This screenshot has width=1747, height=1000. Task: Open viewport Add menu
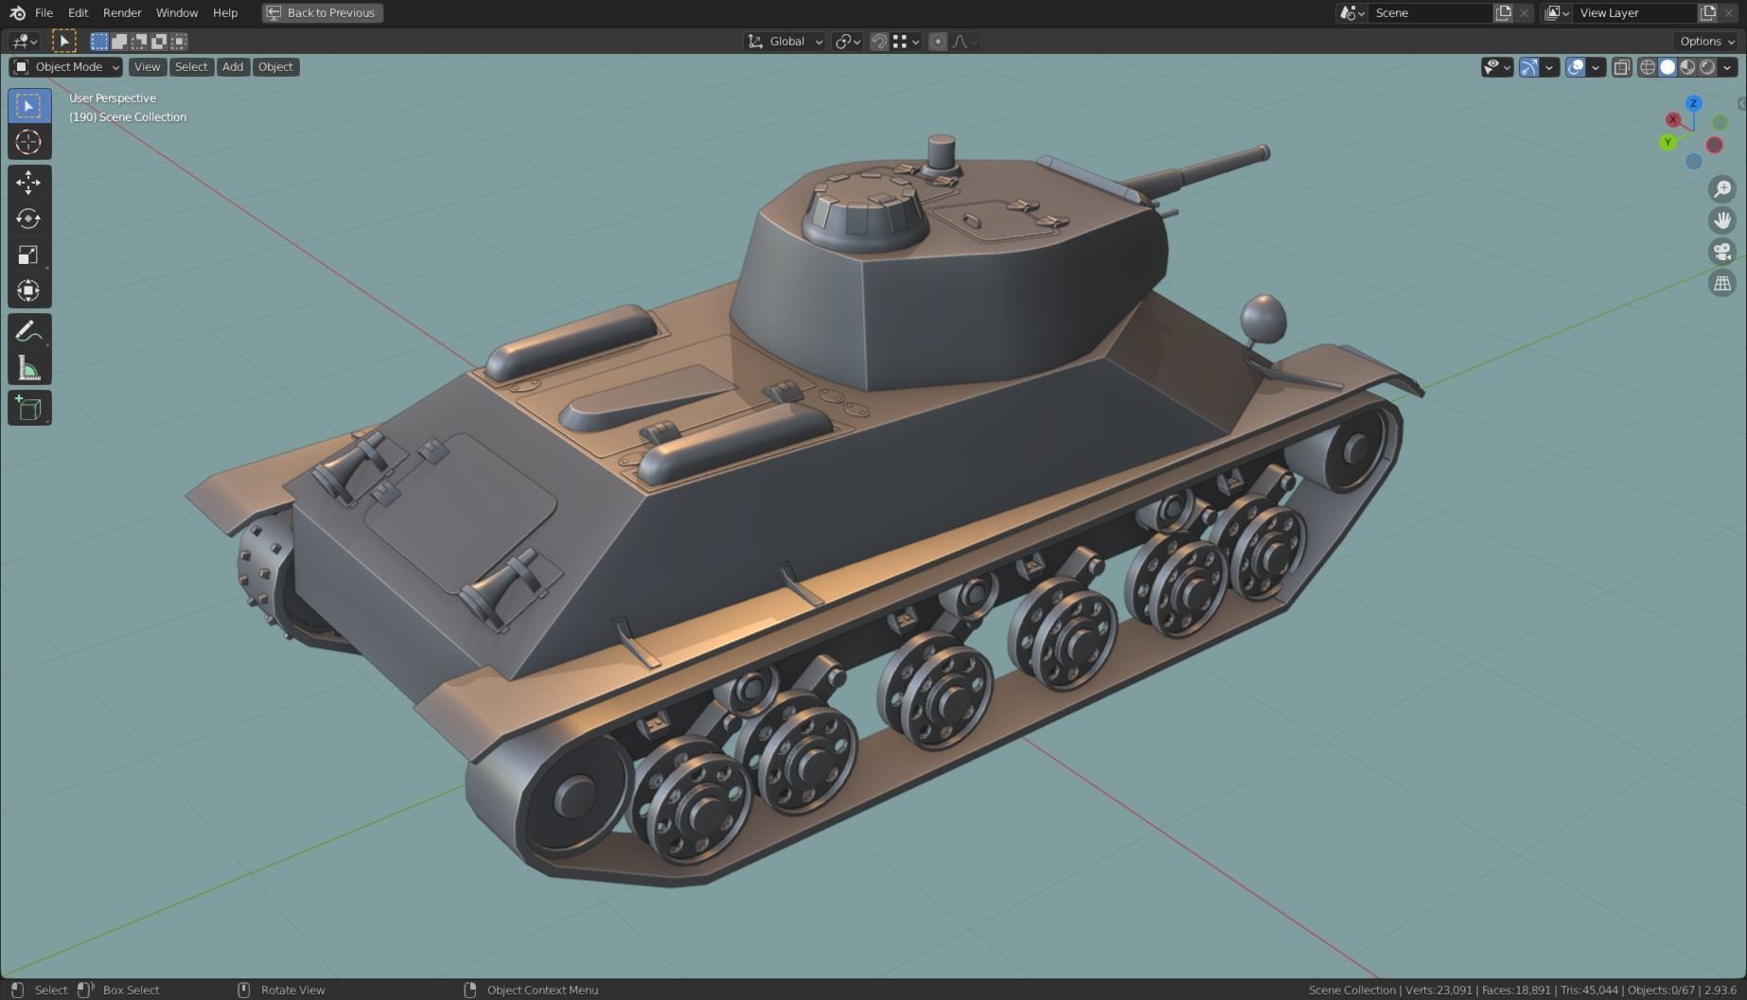click(233, 66)
